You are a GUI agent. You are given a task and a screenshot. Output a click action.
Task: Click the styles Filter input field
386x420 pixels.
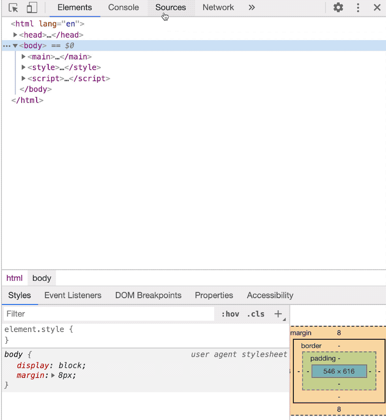[109, 314]
